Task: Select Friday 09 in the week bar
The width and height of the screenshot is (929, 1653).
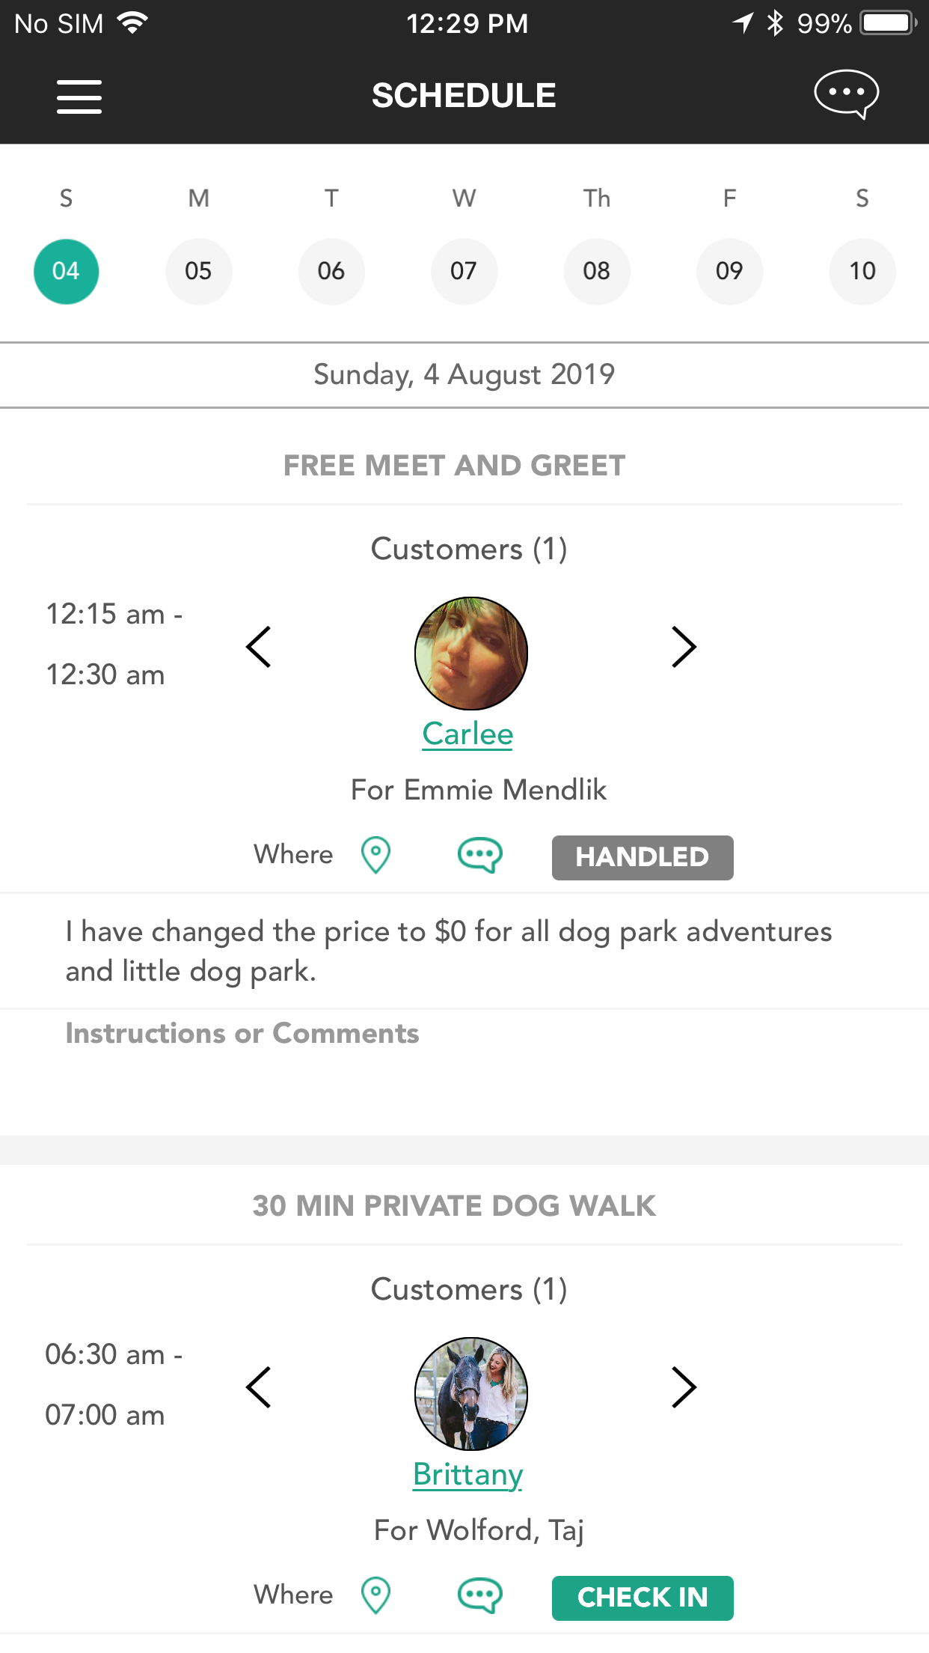Action: pos(729,271)
